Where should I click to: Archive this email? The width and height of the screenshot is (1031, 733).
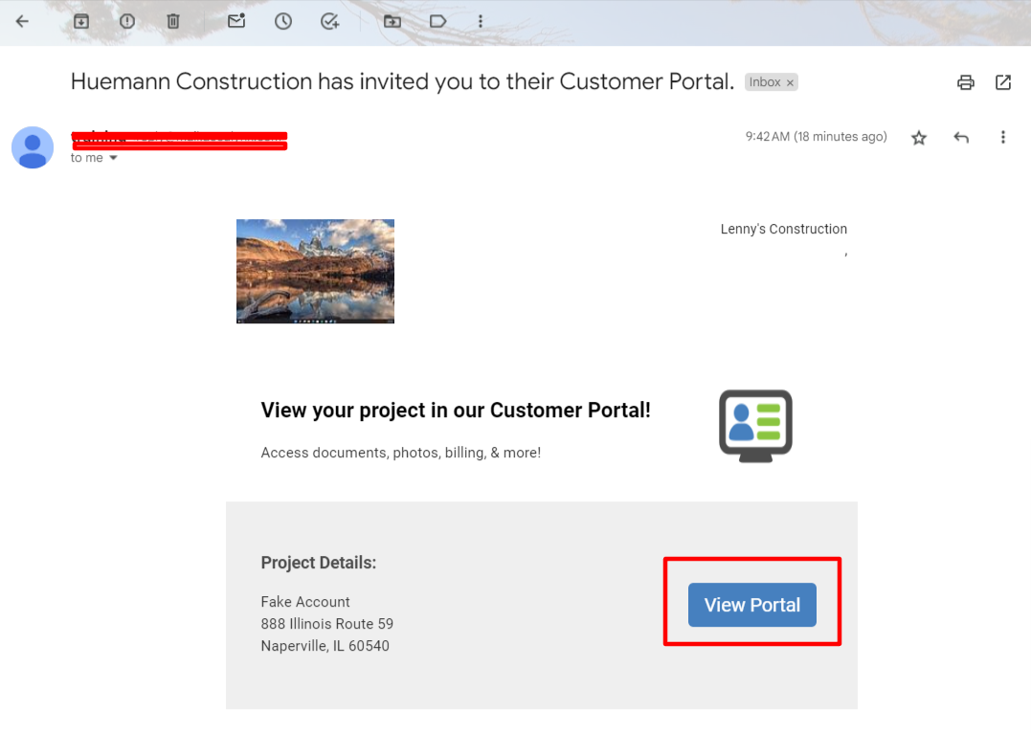point(80,22)
